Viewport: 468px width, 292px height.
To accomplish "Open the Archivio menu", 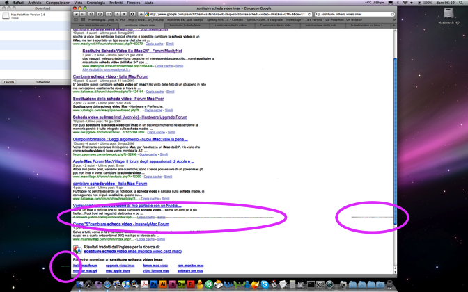I will pyautogui.click(x=35, y=3).
